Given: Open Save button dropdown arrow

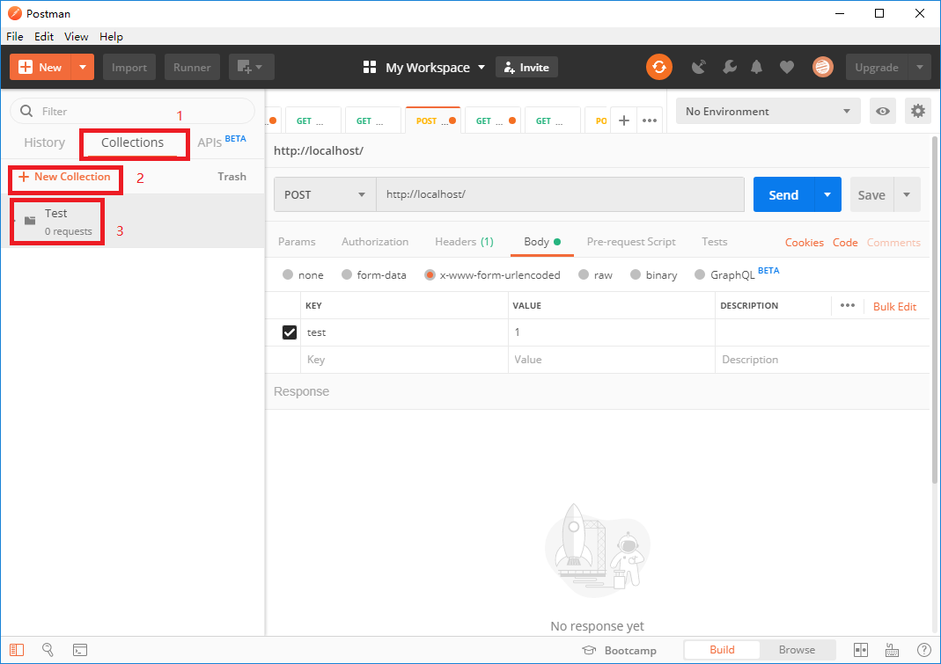Looking at the screenshot, I should click(x=907, y=194).
